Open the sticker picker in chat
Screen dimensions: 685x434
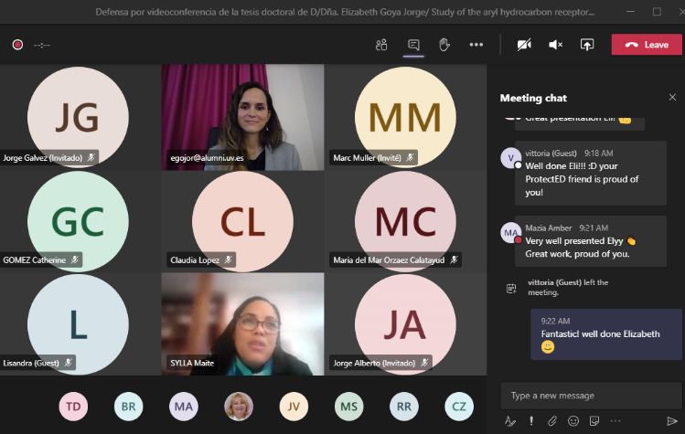[x=595, y=421]
